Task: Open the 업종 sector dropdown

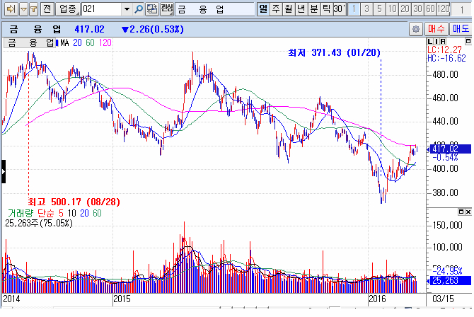Action: (68, 9)
